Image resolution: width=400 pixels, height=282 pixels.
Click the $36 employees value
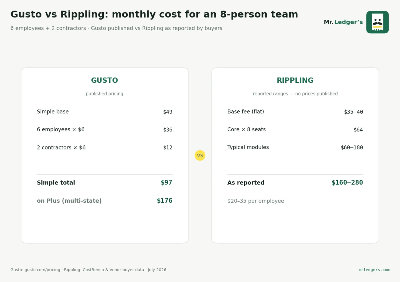point(168,130)
